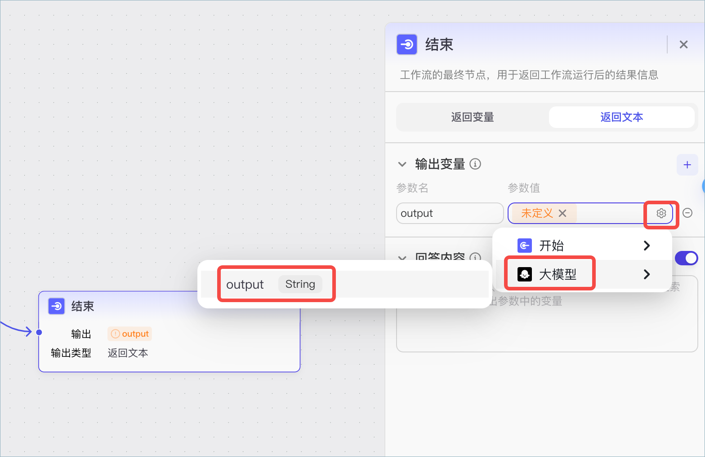705x457 pixels.
Task: Switch to 返回变量 tab
Action: click(473, 117)
